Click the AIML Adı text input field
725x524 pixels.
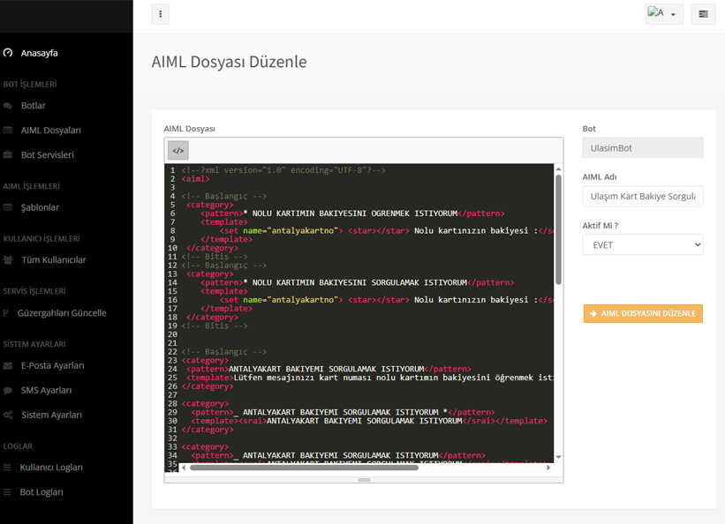coord(642,196)
